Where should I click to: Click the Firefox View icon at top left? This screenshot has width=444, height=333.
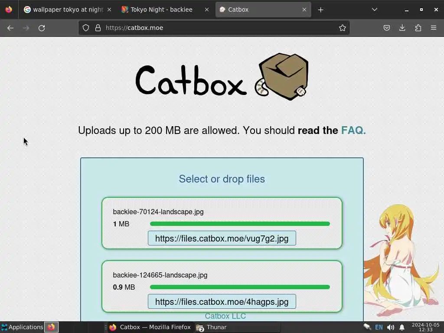pyautogui.click(x=9, y=10)
